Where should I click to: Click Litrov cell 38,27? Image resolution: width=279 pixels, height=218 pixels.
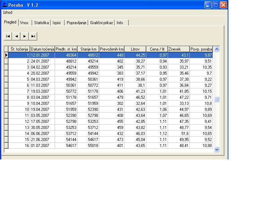click(x=135, y=61)
